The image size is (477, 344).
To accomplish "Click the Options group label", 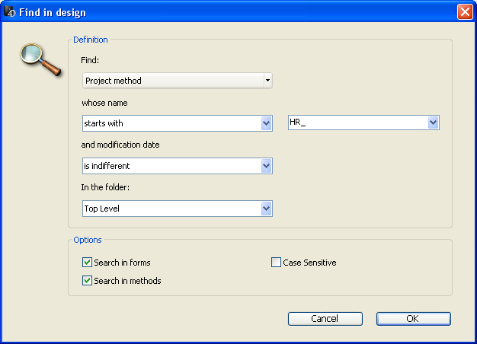I will [88, 240].
